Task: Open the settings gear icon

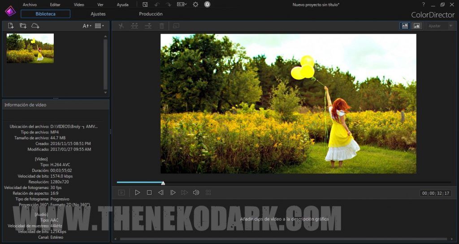Action: pos(195,4)
